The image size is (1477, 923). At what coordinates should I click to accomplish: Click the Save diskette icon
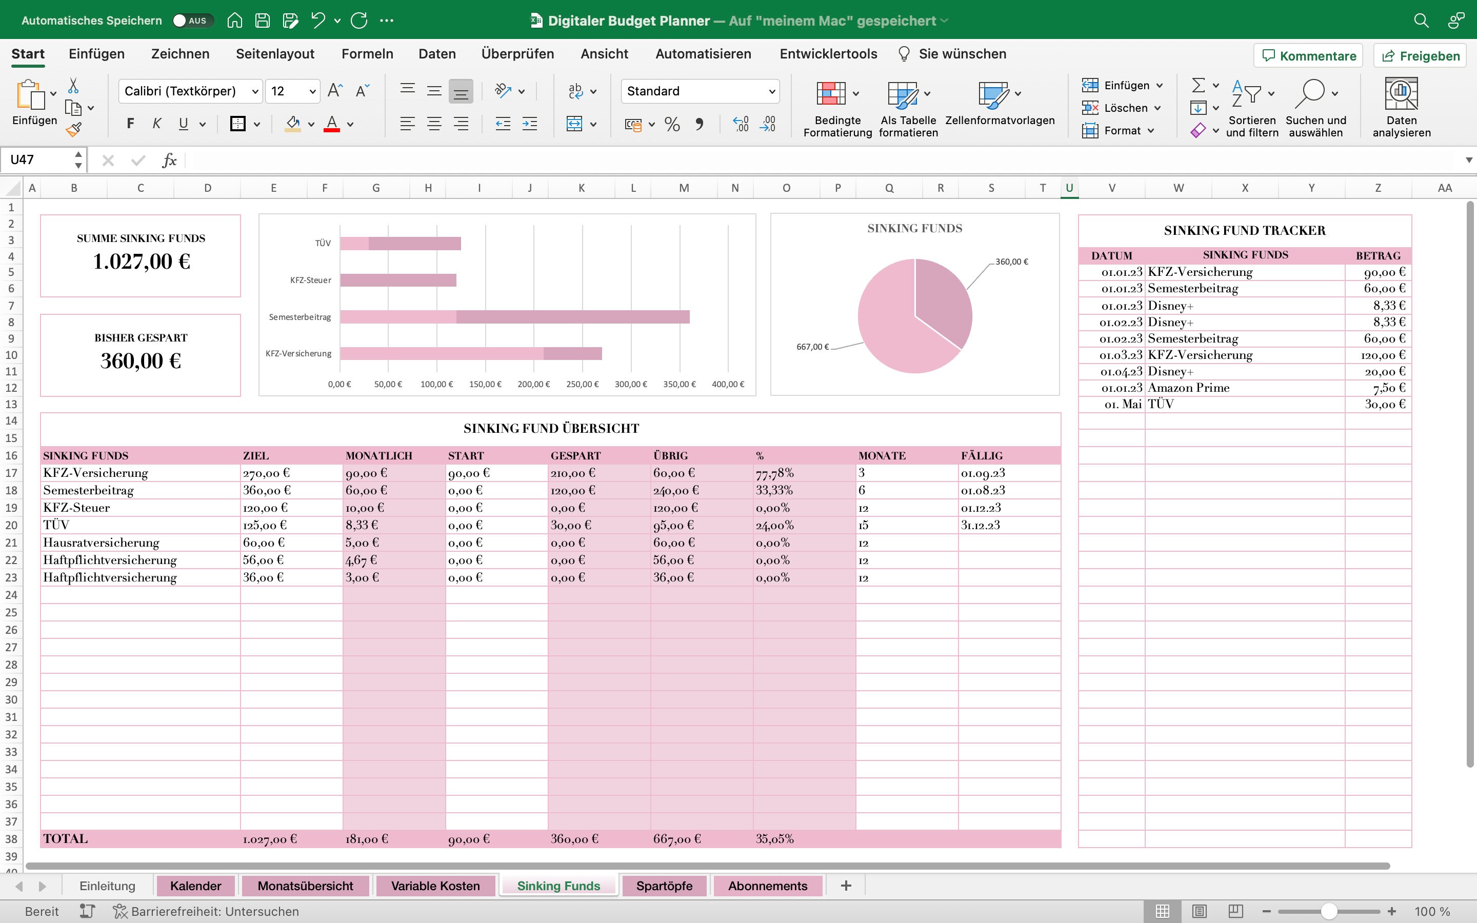[263, 21]
